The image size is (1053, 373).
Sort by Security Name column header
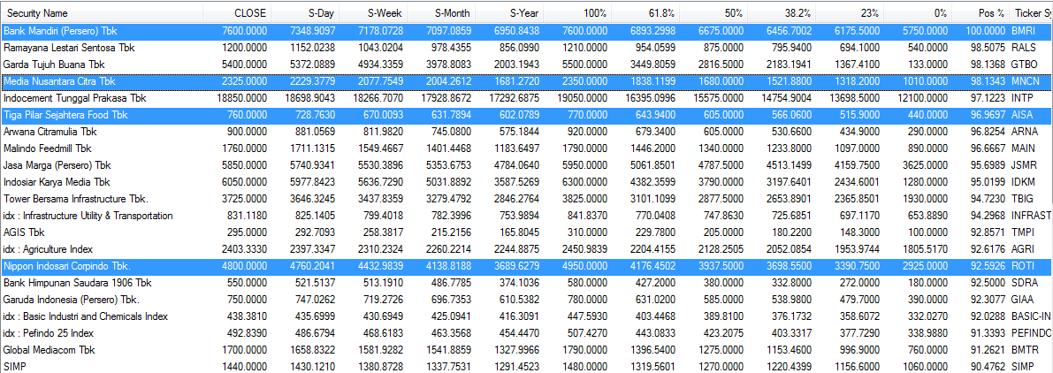pyautogui.click(x=102, y=12)
